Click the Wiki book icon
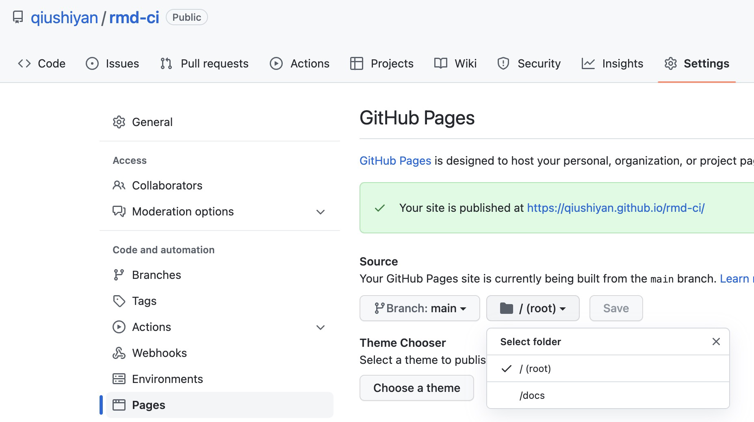This screenshot has height=422, width=754. [441, 63]
